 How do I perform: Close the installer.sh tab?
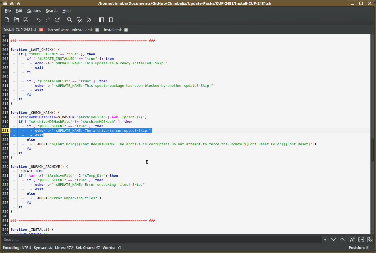[126, 30]
